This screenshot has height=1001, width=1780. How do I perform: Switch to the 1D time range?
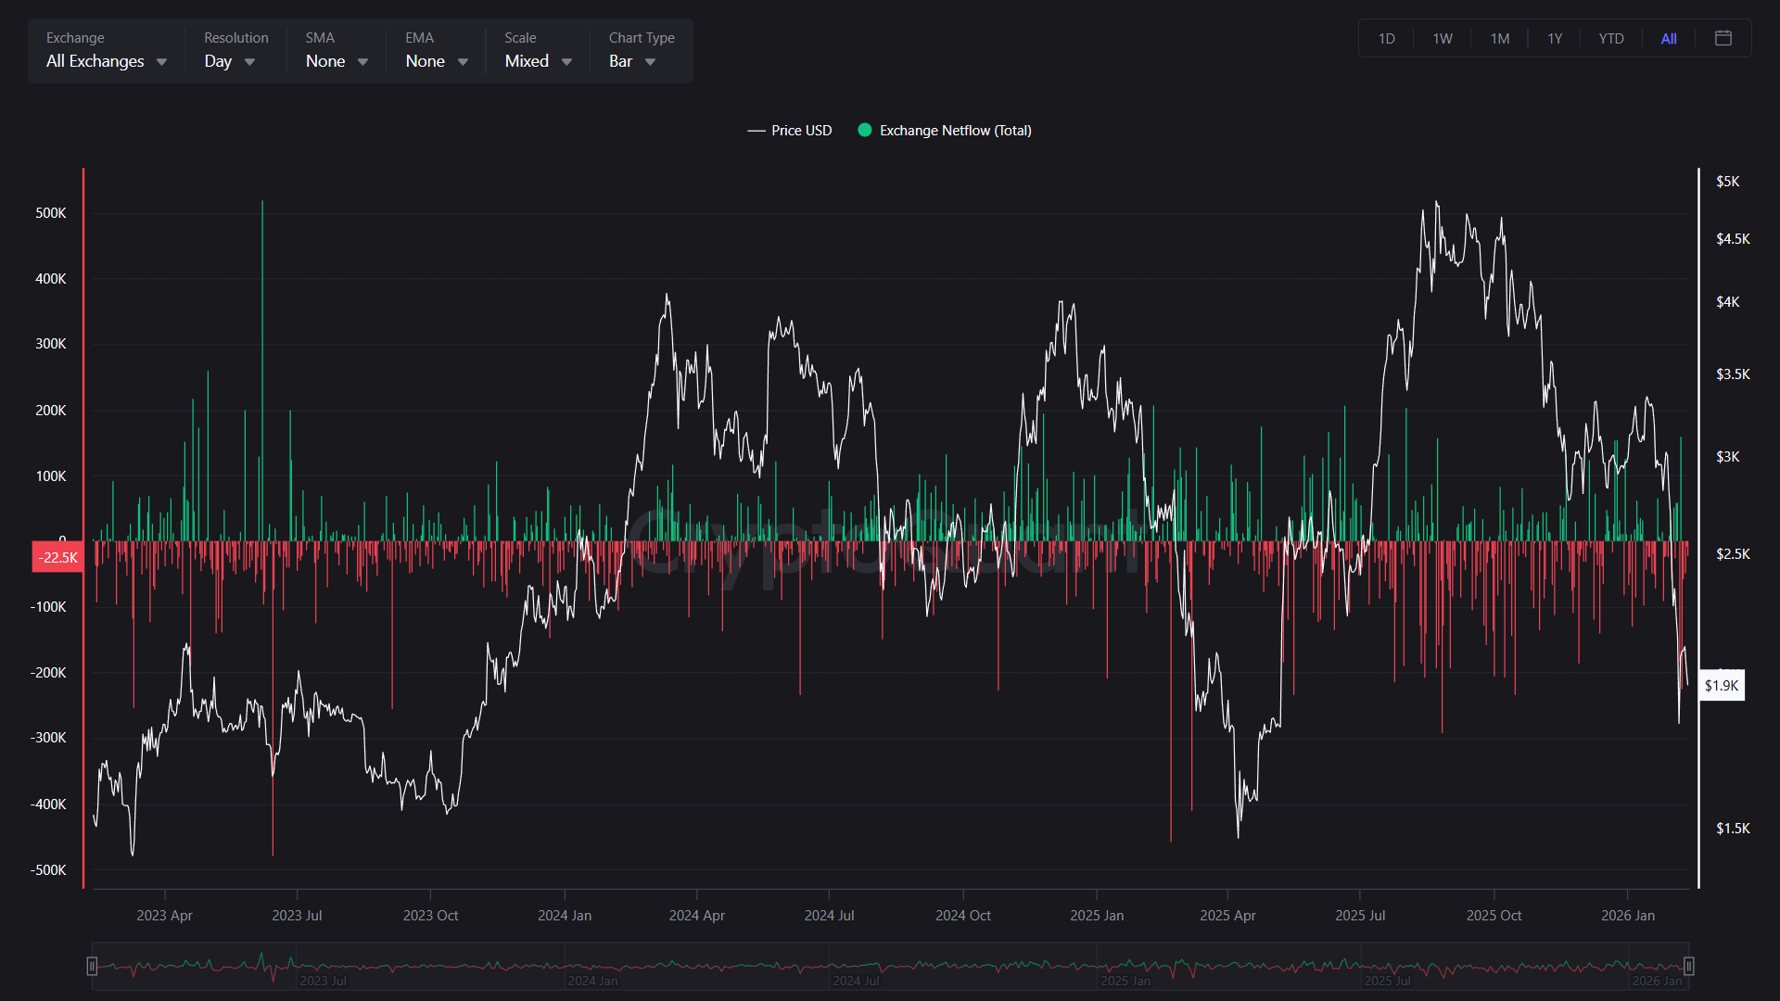pyautogui.click(x=1386, y=39)
